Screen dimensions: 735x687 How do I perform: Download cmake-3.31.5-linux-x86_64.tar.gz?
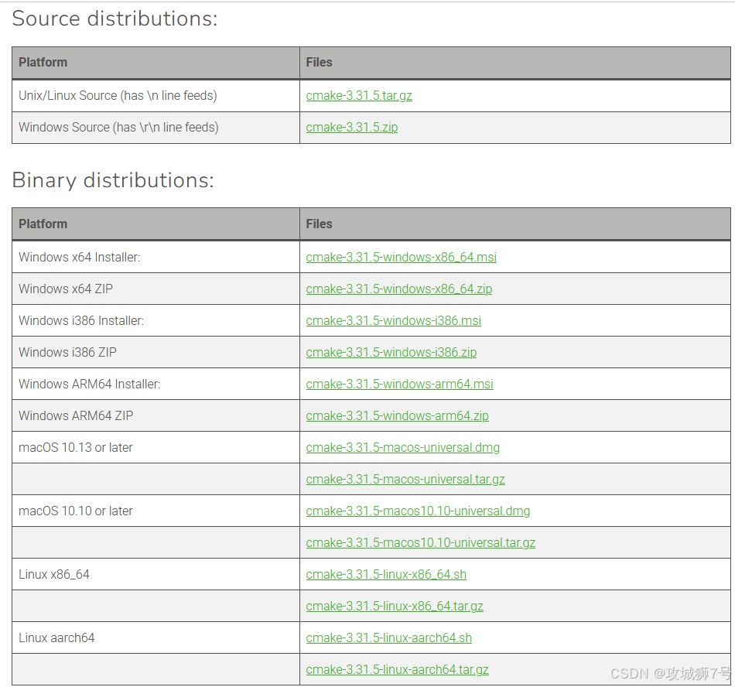coord(395,607)
